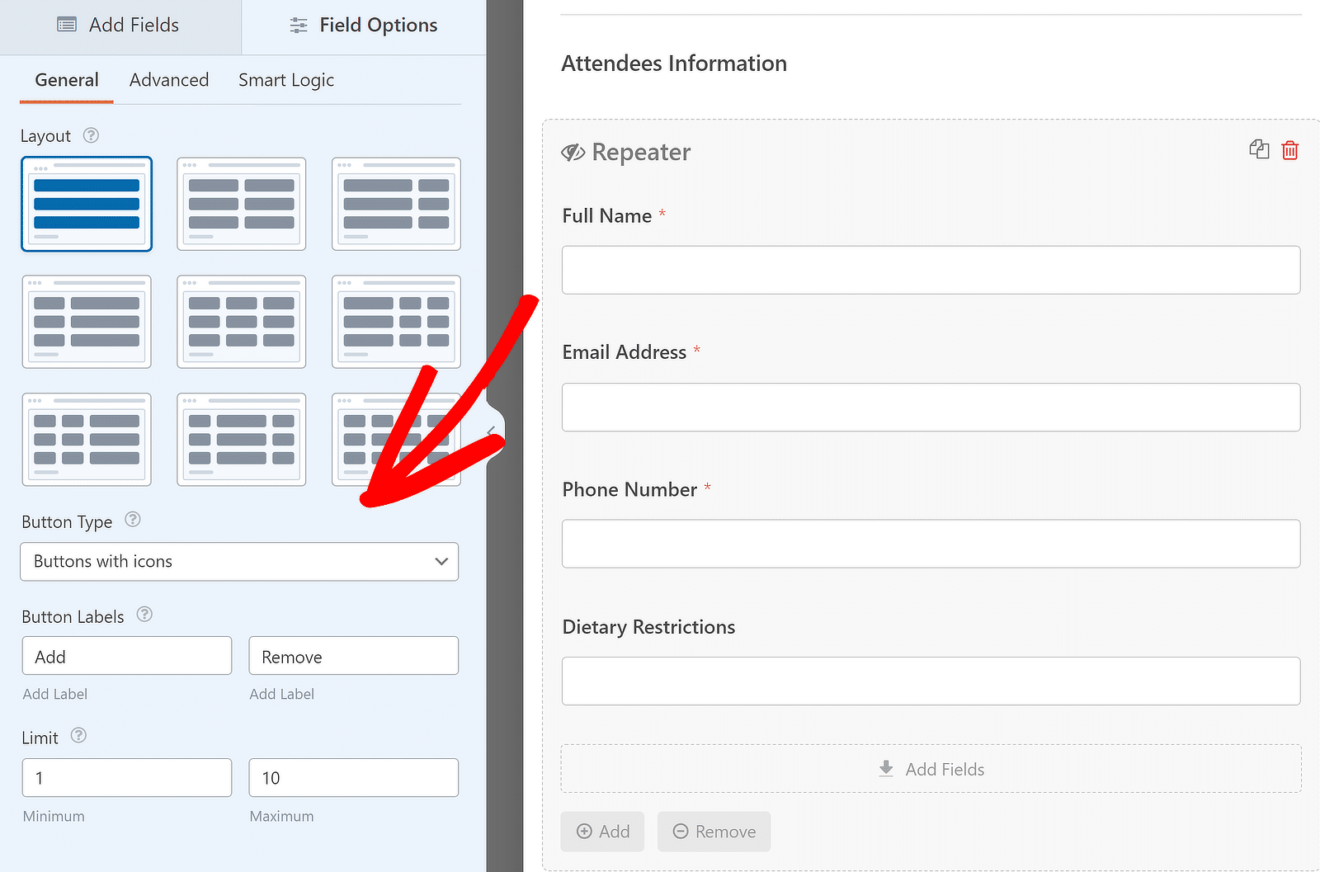Open the Limit help tooltip
This screenshot has height=872, width=1320.
78,735
